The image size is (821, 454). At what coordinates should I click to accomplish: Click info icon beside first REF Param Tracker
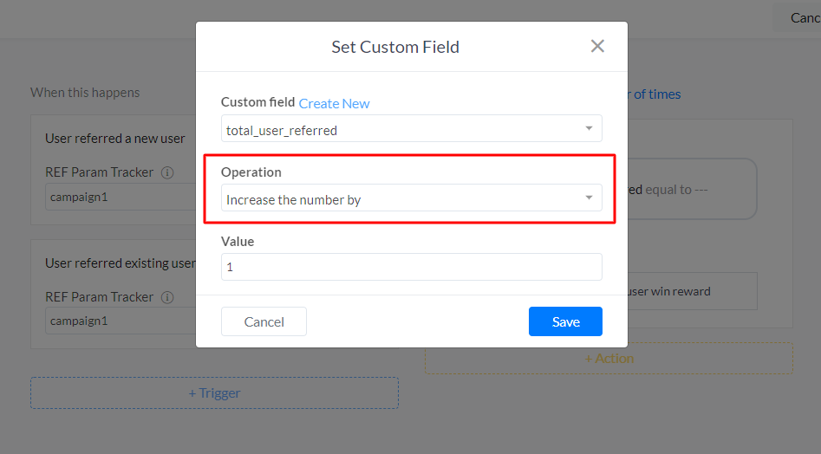167,172
